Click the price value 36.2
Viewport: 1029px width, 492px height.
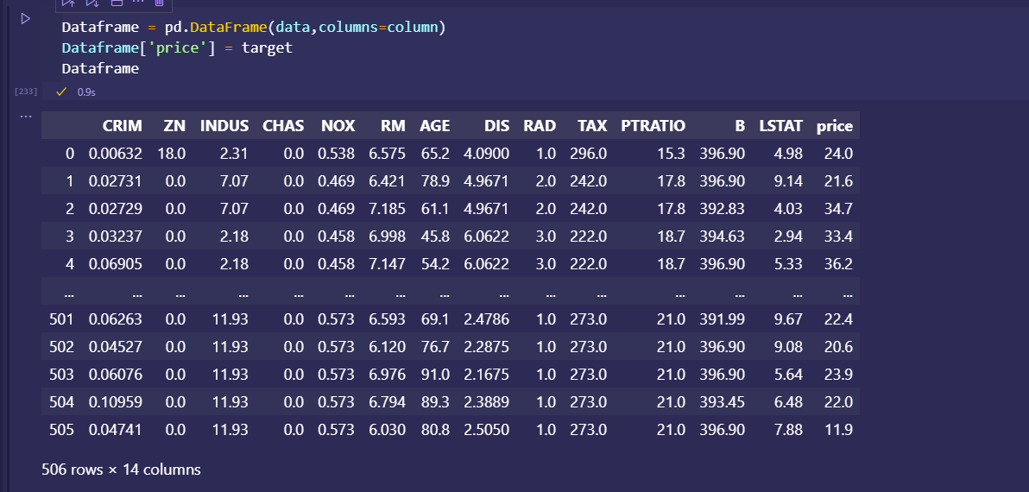839,264
